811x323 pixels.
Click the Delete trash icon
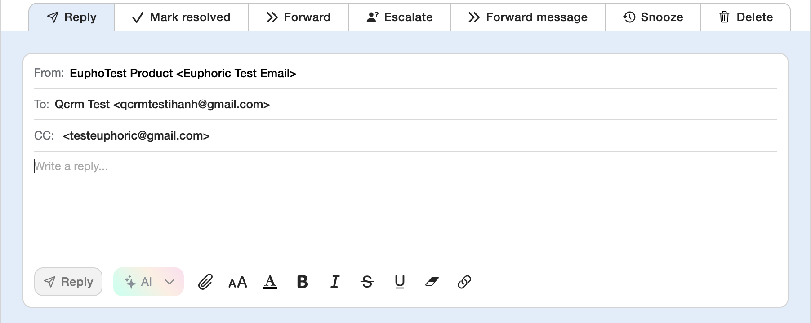[x=724, y=17]
